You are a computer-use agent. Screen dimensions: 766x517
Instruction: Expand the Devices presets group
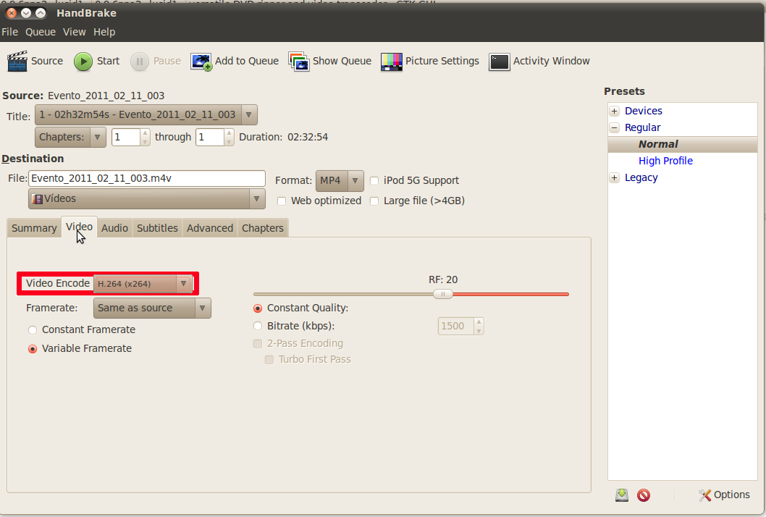[615, 111]
